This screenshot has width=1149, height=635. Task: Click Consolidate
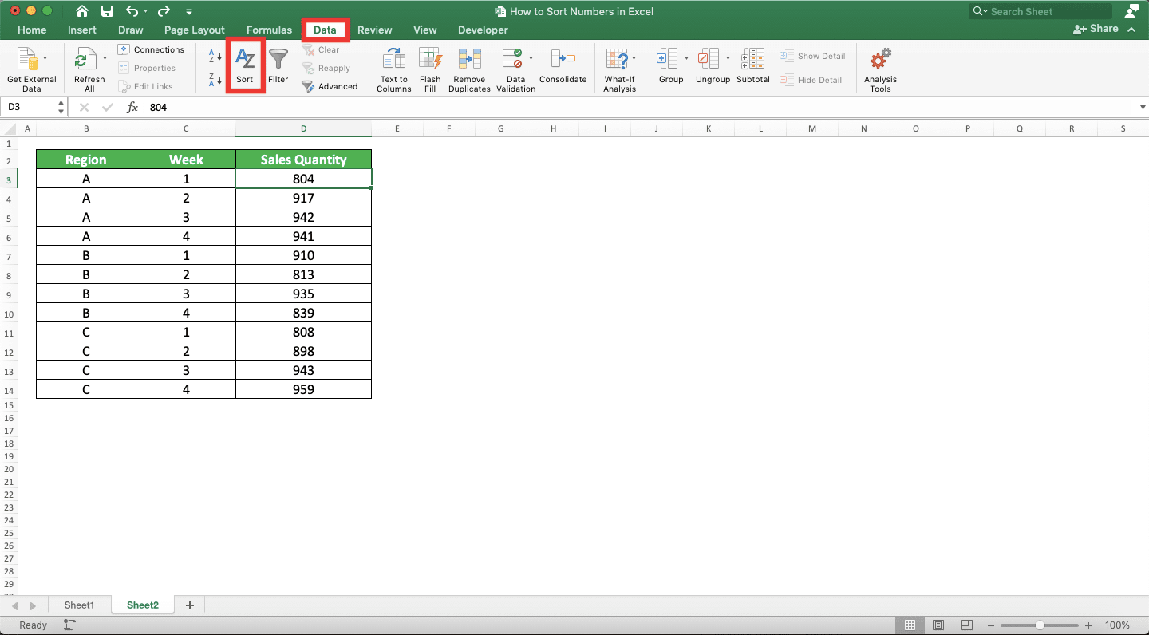pos(563,66)
